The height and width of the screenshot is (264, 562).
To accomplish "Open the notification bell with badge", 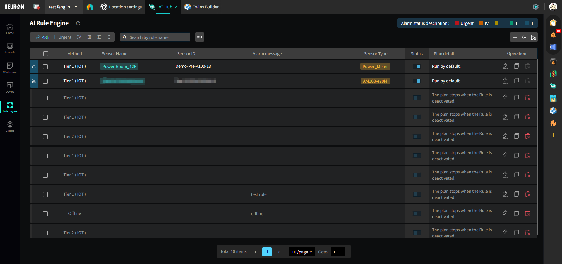I will [x=553, y=35].
